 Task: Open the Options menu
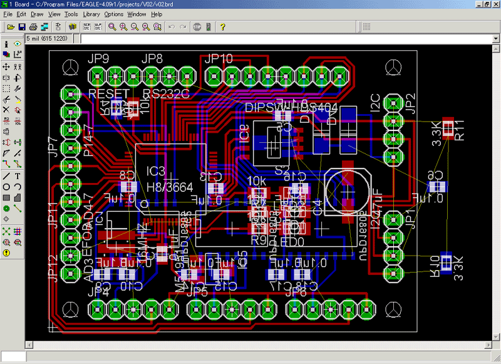point(113,14)
